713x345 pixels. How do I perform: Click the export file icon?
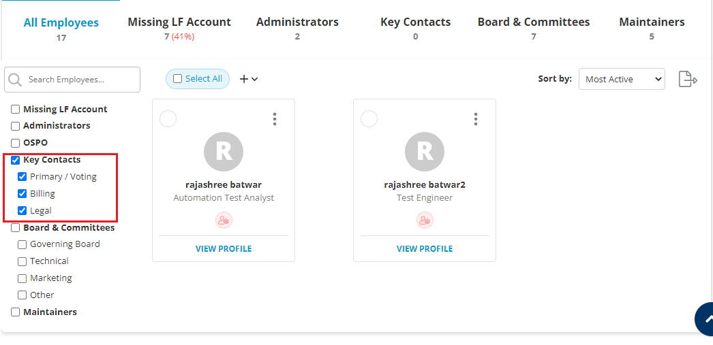pos(687,79)
